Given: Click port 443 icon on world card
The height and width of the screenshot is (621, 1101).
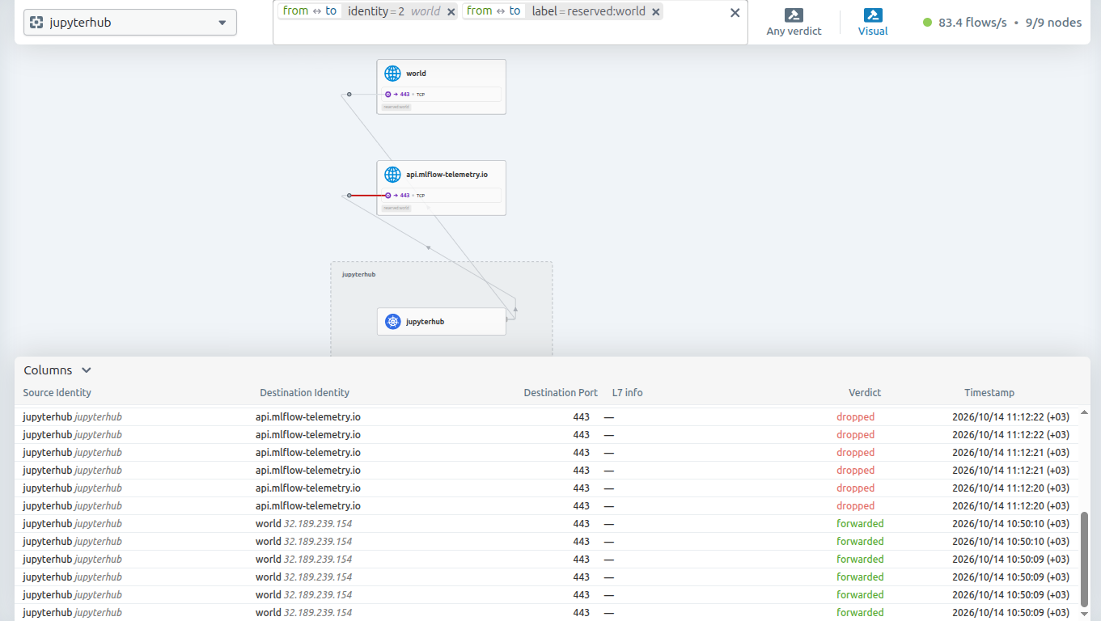Looking at the screenshot, I should [388, 95].
